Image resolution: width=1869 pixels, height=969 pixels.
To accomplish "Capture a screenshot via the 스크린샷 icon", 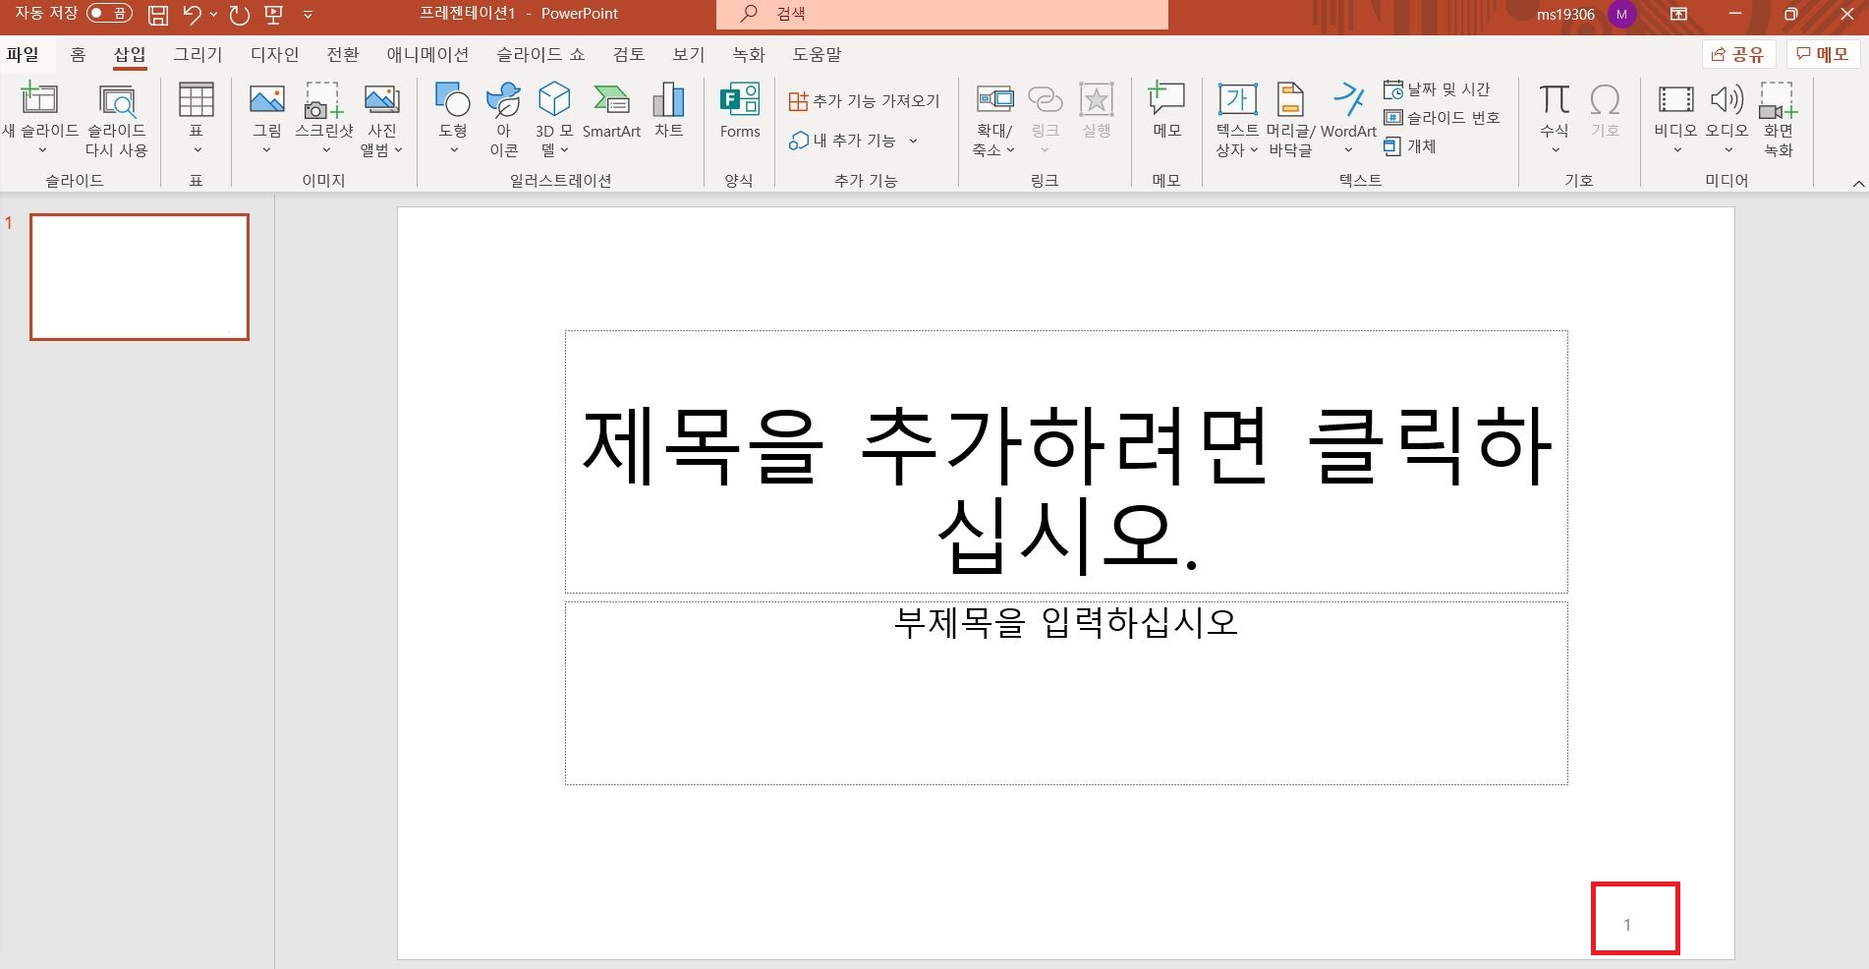I will tap(321, 108).
